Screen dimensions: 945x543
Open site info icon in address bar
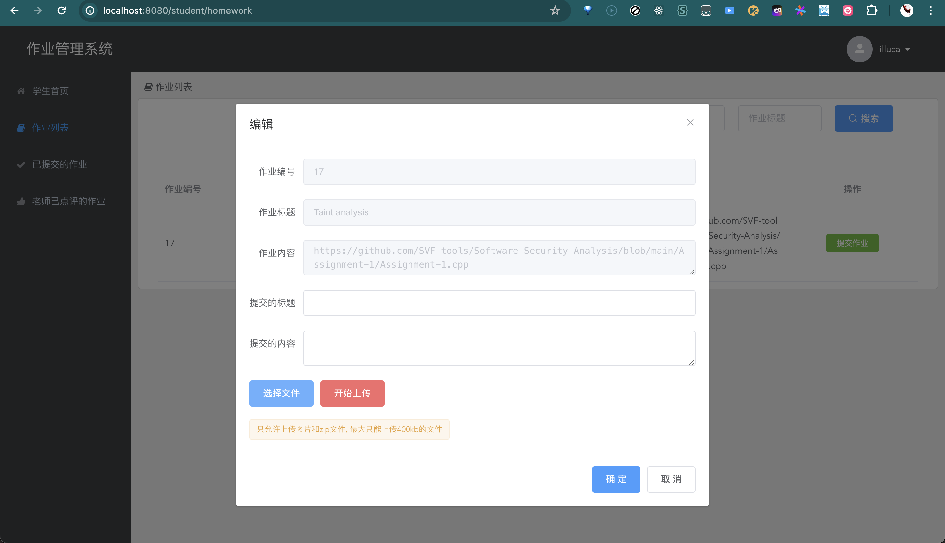(90, 10)
